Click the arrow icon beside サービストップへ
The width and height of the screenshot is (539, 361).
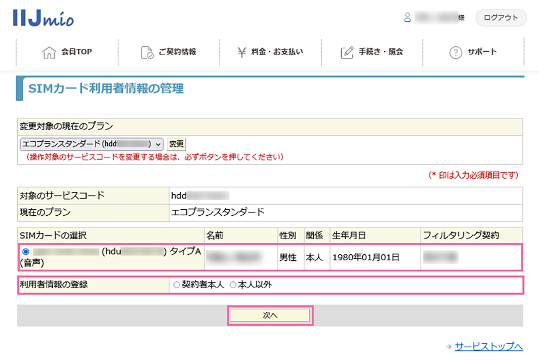pos(448,347)
